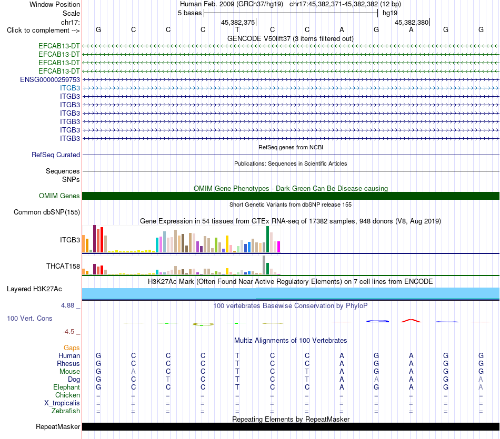Viewport: 500px width, 439px height.
Task: Click the 45,382,375 coordinate marker
Action: (238, 22)
